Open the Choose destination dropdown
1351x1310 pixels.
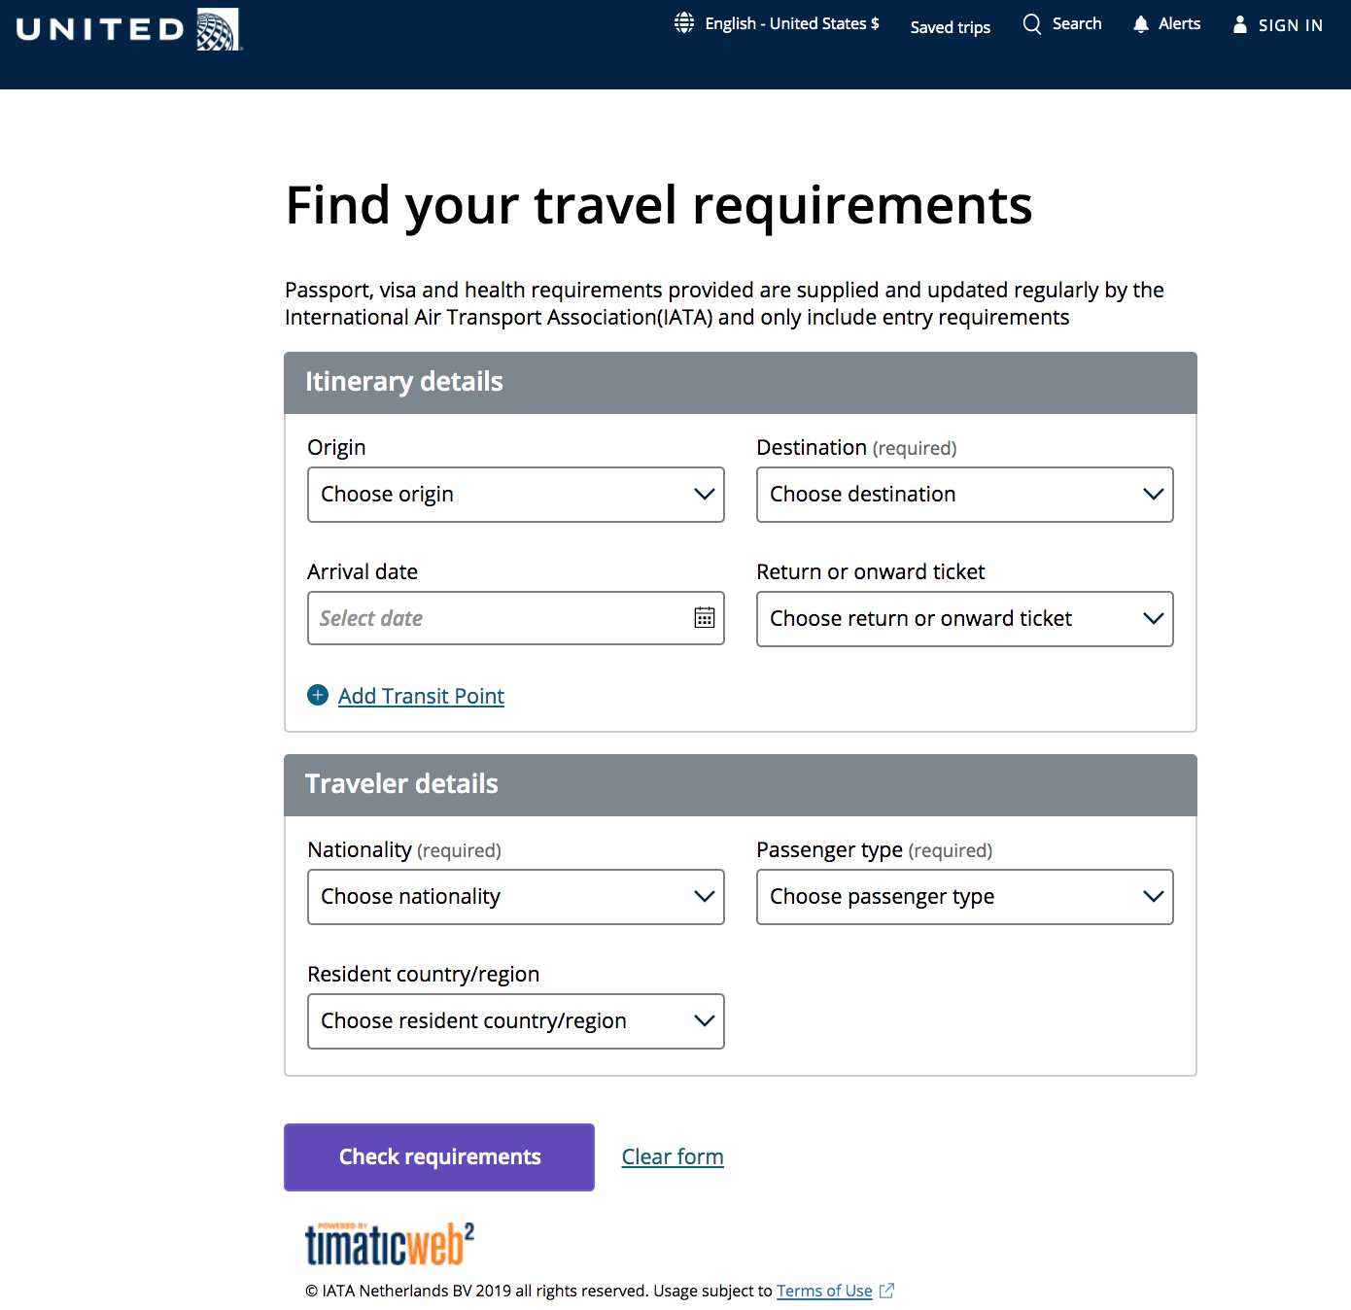(x=963, y=494)
